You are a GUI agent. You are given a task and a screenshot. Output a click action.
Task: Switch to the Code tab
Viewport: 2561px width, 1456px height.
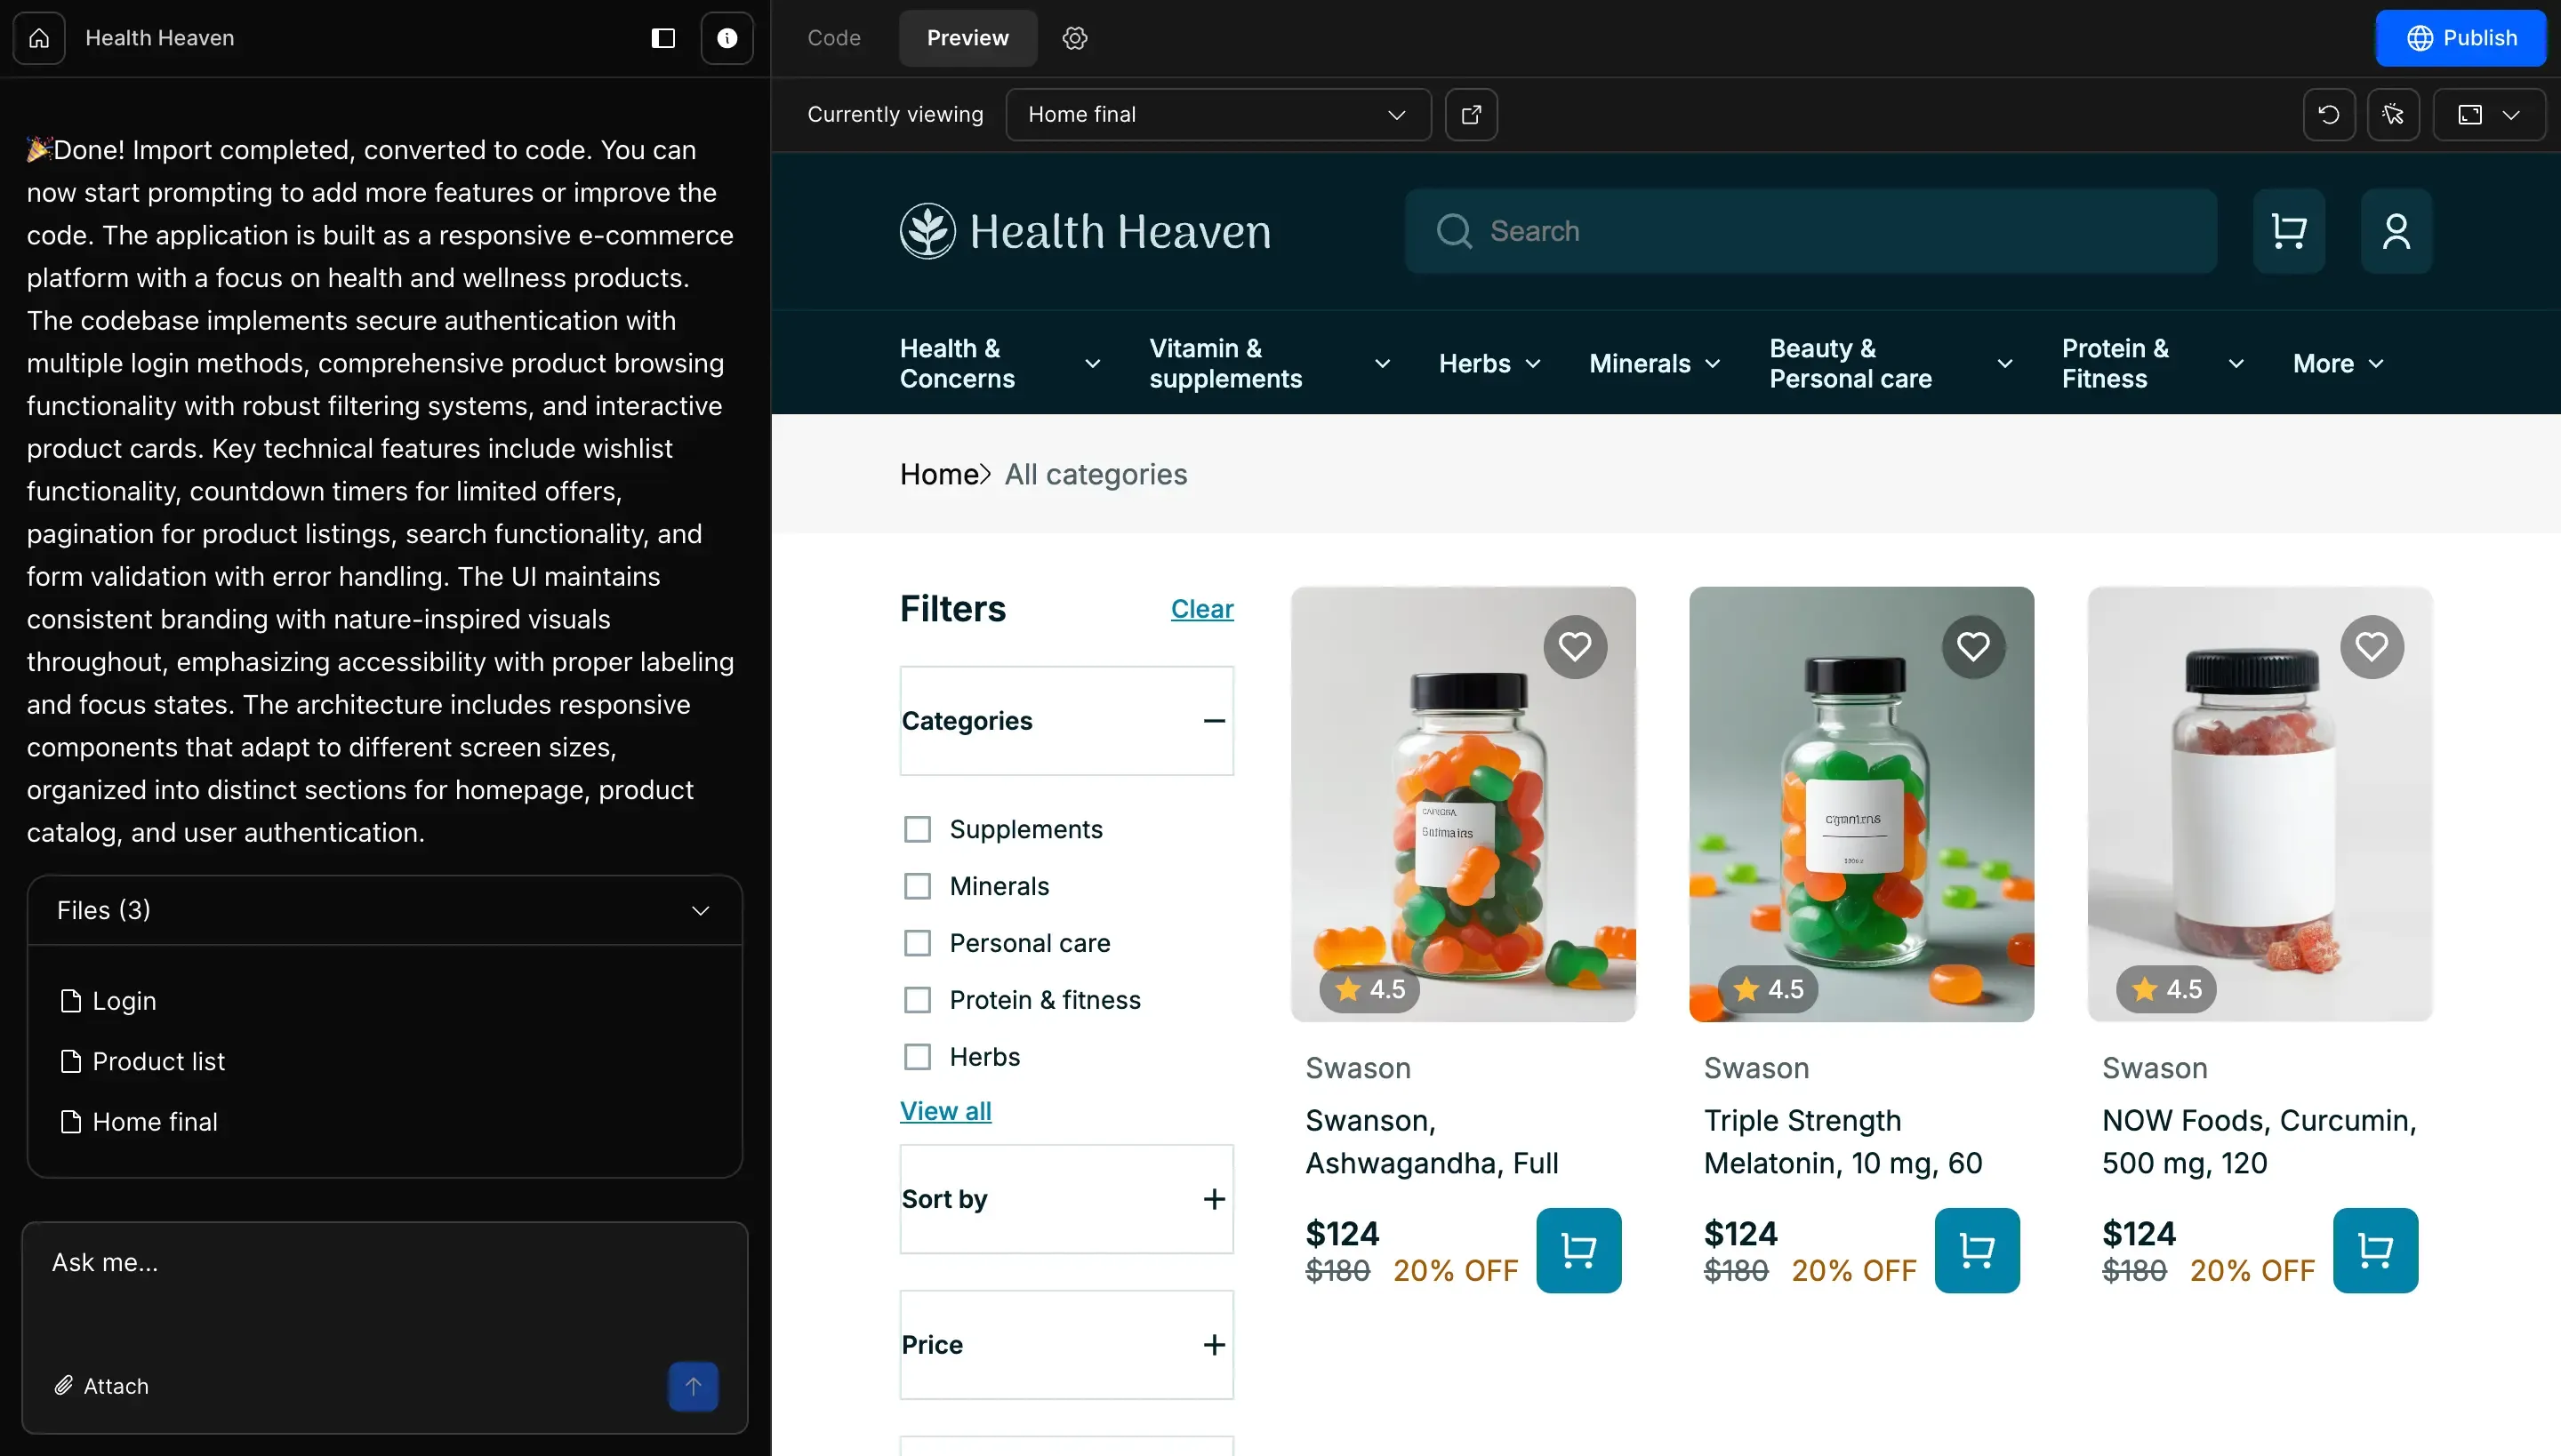[x=833, y=38]
